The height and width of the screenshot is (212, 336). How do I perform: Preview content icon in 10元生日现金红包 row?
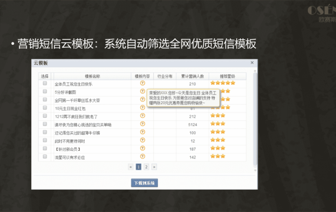pos(143,108)
